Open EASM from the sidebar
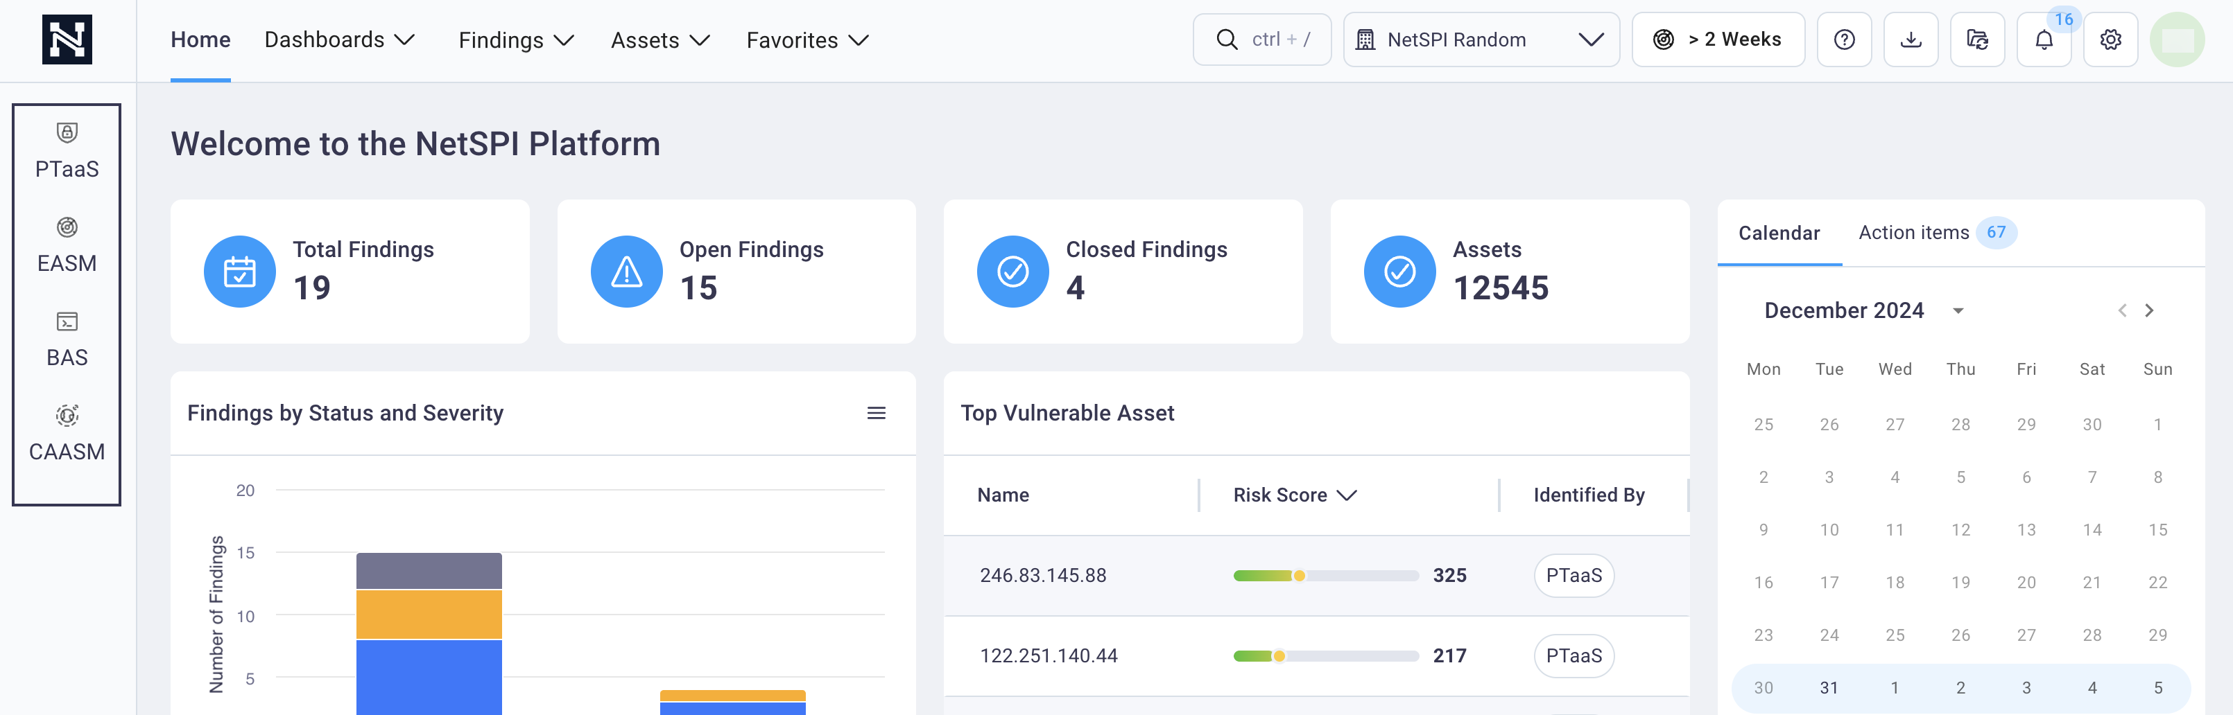 point(67,245)
